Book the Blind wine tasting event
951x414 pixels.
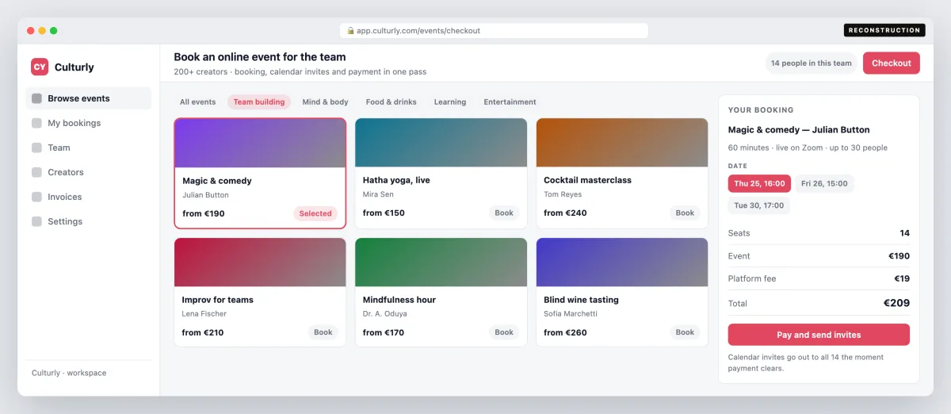[x=685, y=332]
